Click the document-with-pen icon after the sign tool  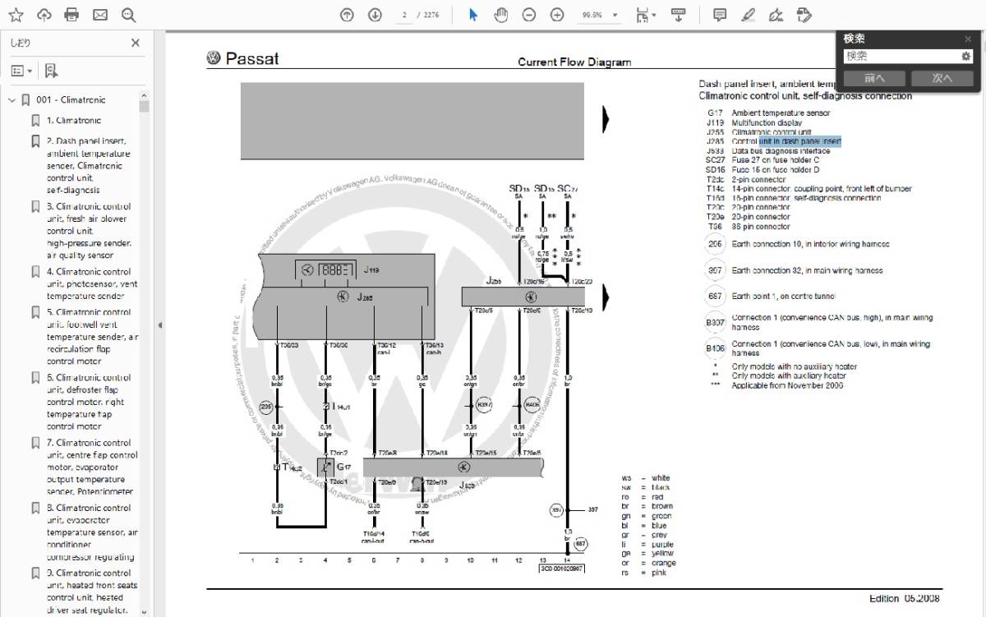click(x=804, y=15)
